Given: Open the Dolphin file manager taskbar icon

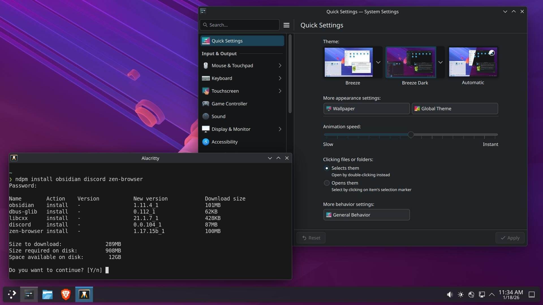Looking at the screenshot, I should pyautogui.click(x=47, y=295).
